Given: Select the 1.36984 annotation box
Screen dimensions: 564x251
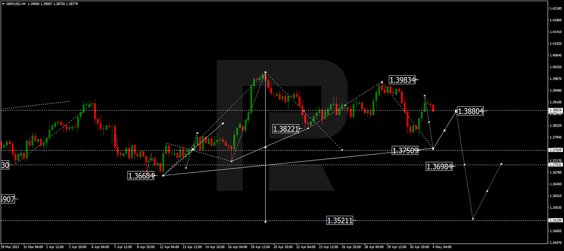Looking at the screenshot, I should click(x=440, y=167).
